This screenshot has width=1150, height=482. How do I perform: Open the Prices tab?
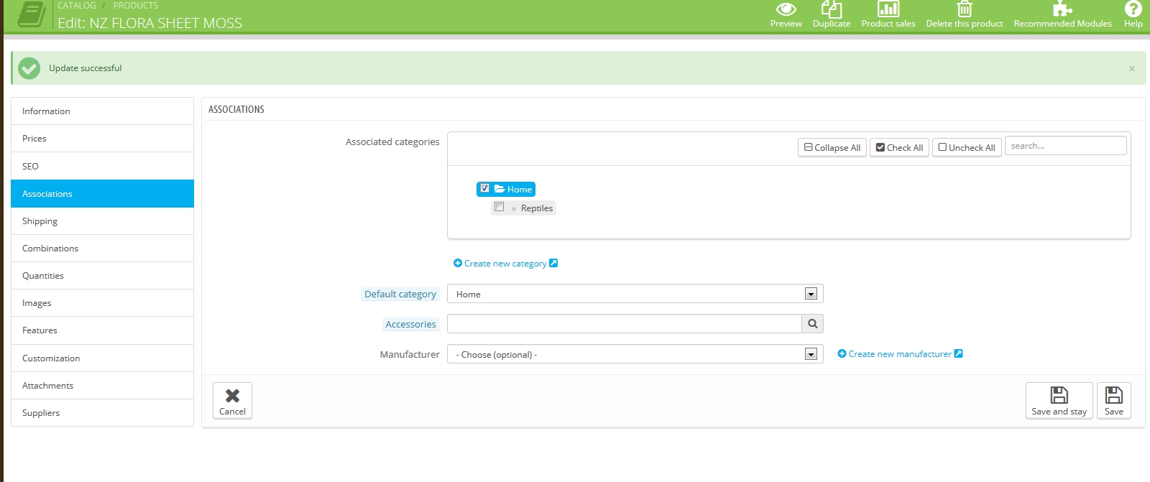(x=102, y=139)
